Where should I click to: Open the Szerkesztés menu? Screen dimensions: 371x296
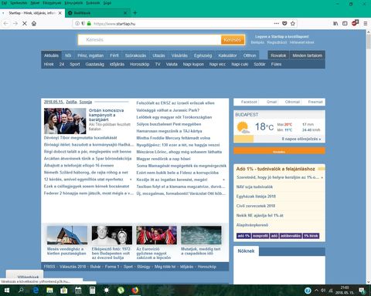19,3
